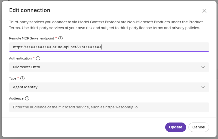
Task: Expand the Type chevron arrow
Action: [203, 87]
